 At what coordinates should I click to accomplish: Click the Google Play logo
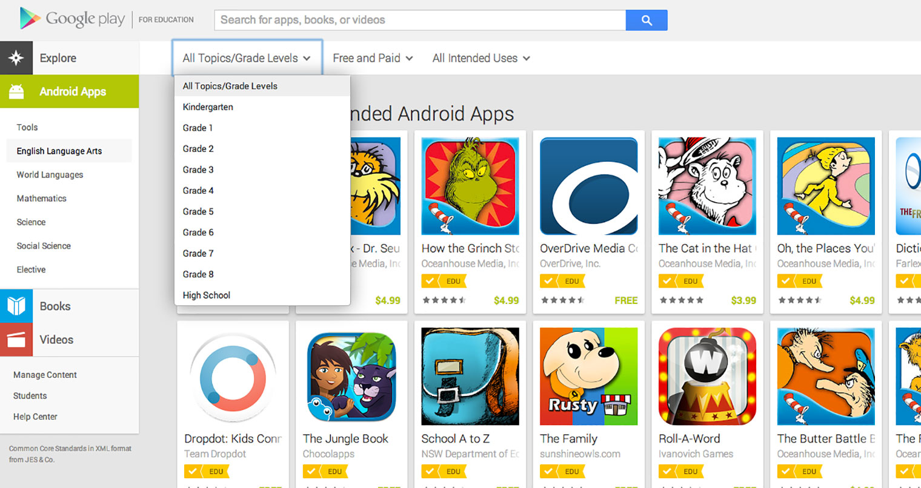(72, 19)
